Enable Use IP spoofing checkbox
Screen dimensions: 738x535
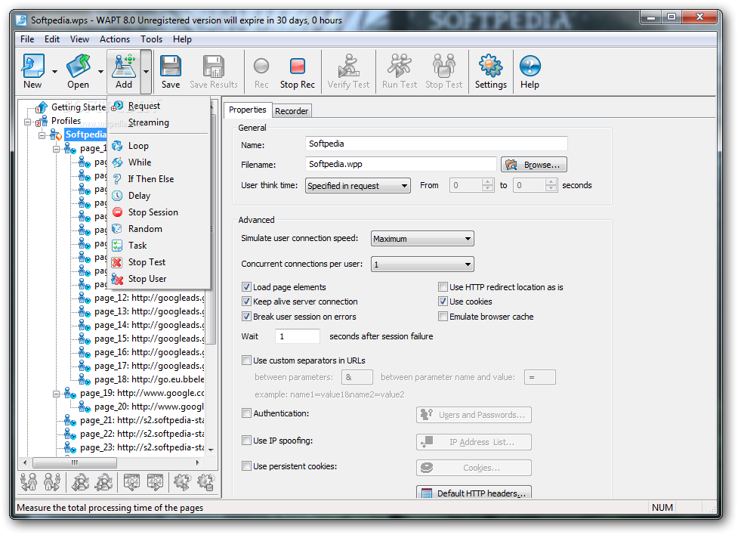[x=246, y=441]
